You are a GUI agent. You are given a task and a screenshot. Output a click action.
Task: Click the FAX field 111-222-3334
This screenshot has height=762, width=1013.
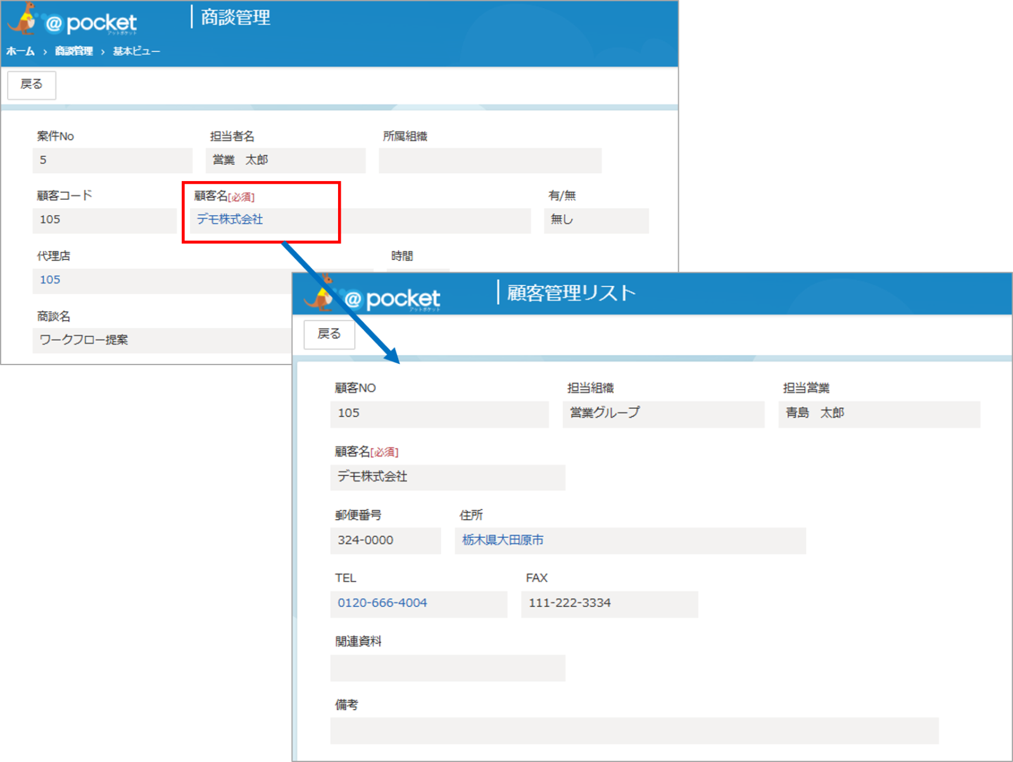610,604
